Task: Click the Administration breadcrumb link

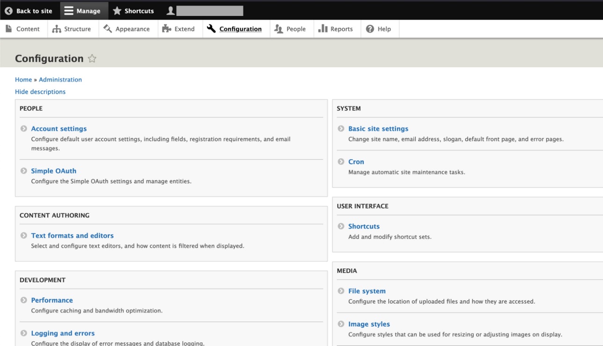Action: coord(60,80)
